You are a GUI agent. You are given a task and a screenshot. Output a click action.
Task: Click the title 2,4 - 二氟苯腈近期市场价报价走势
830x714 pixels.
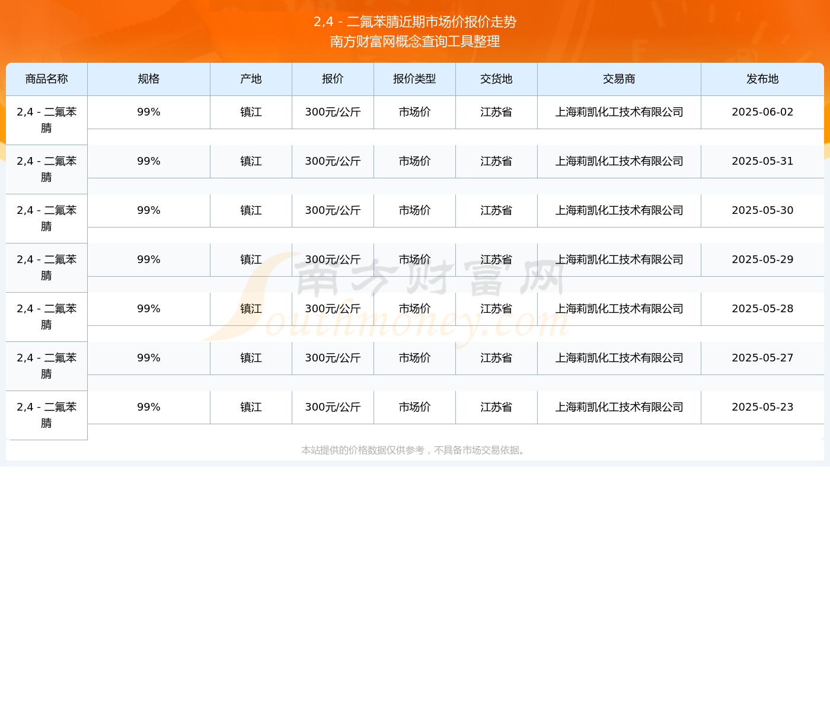415,22
